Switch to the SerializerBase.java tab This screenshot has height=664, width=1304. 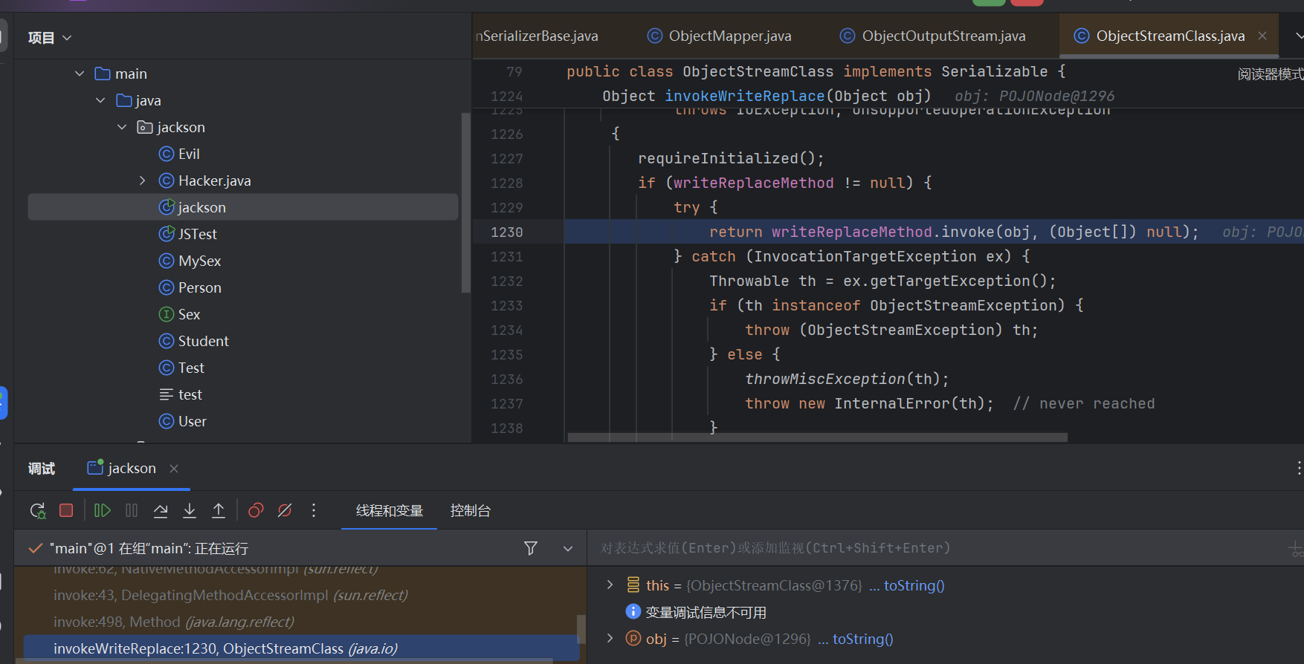[537, 36]
